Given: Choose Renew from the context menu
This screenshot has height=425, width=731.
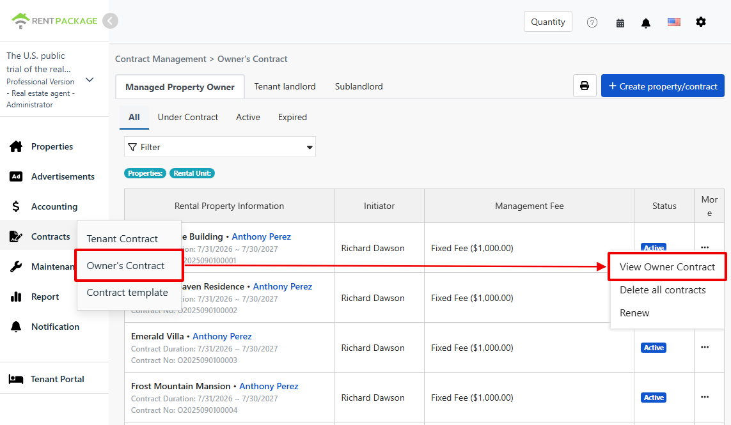Looking at the screenshot, I should click(634, 313).
